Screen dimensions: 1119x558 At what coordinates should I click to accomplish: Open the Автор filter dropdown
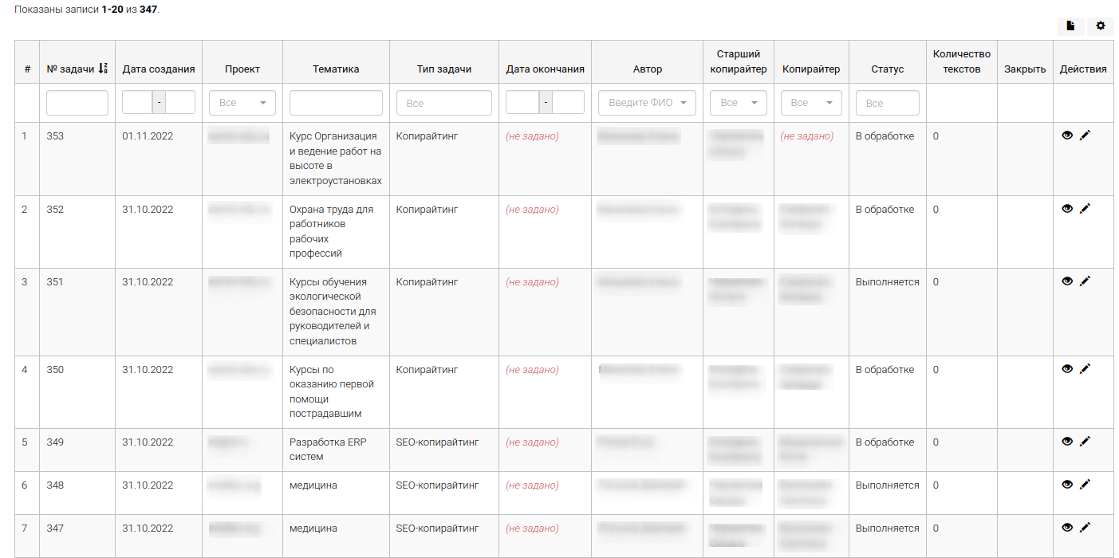coord(647,103)
